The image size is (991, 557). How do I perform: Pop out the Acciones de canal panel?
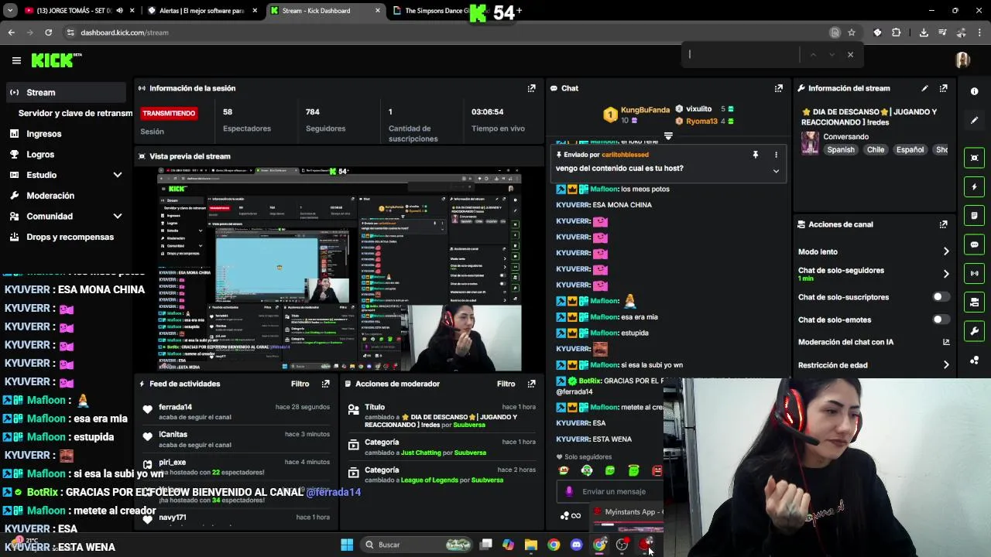(943, 224)
